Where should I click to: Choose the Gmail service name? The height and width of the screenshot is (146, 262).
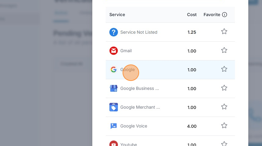(126, 51)
